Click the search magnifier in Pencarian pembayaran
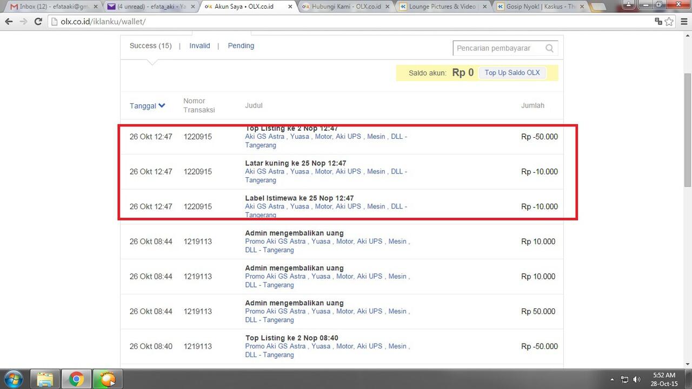This screenshot has width=692, height=389. coord(549,48)
